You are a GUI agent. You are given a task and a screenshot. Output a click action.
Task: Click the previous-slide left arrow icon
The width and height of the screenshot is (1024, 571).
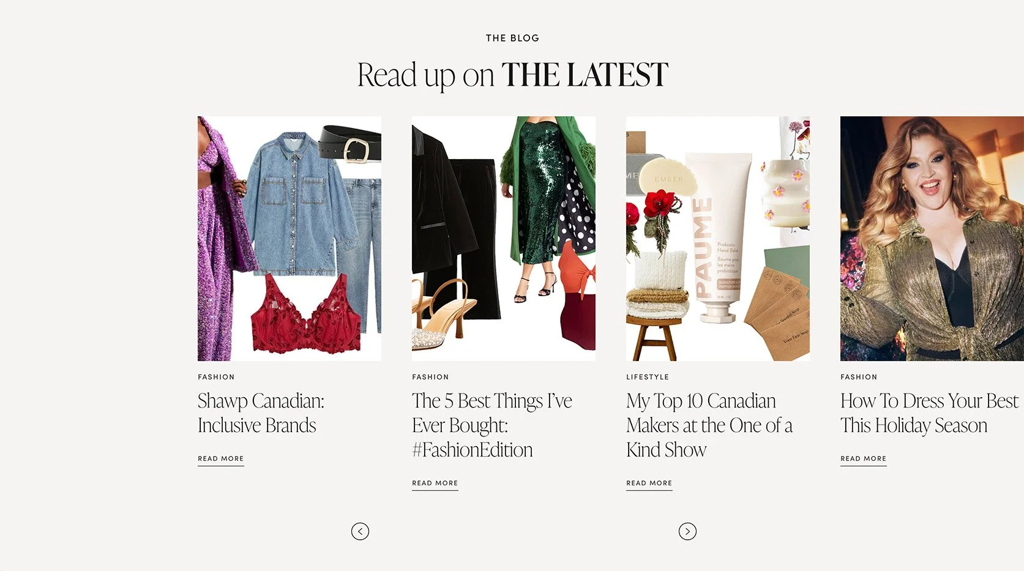[x=360, y=531]
